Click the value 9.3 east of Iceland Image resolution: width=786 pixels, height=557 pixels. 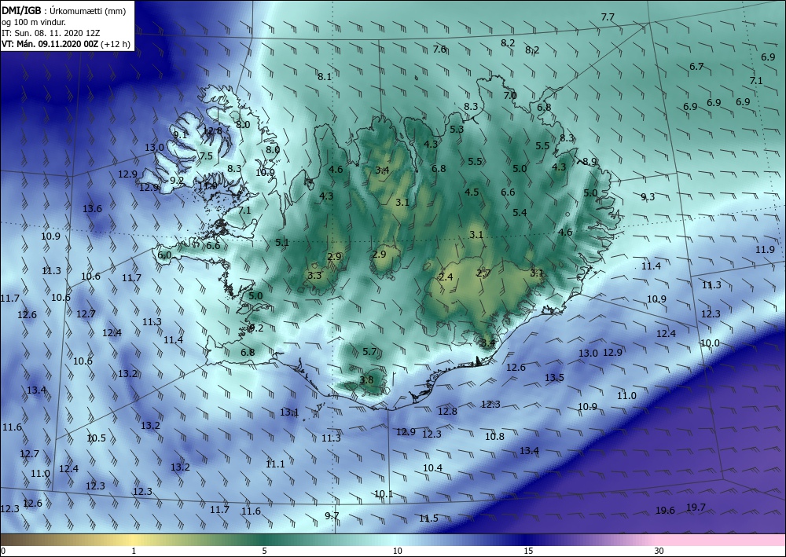(648, 197)
